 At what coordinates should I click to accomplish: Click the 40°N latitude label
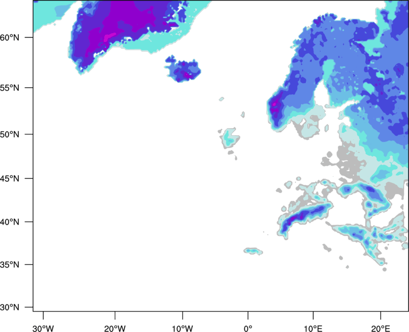pos(10,222)
